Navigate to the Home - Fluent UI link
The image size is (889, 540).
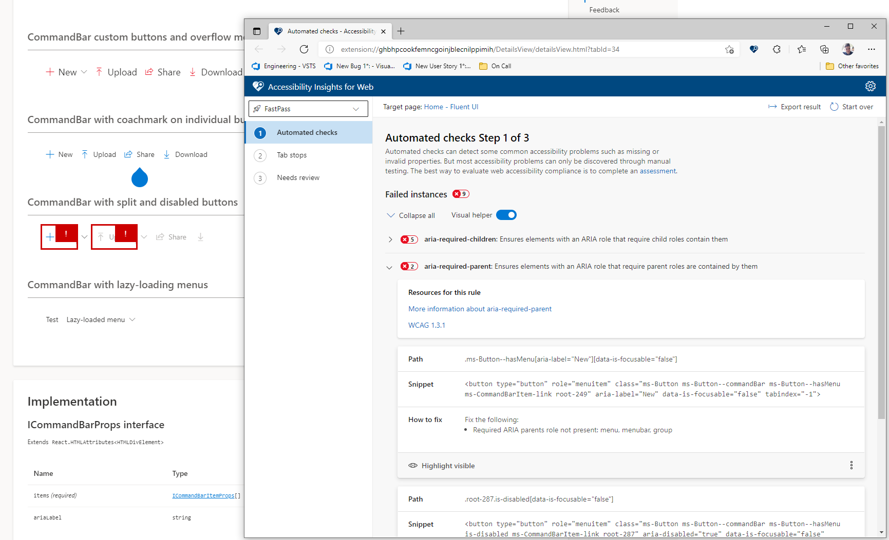(451, 107)
